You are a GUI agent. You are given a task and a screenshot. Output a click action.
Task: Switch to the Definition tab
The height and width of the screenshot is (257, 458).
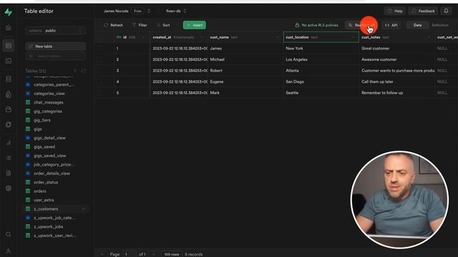tap(440, 25)
